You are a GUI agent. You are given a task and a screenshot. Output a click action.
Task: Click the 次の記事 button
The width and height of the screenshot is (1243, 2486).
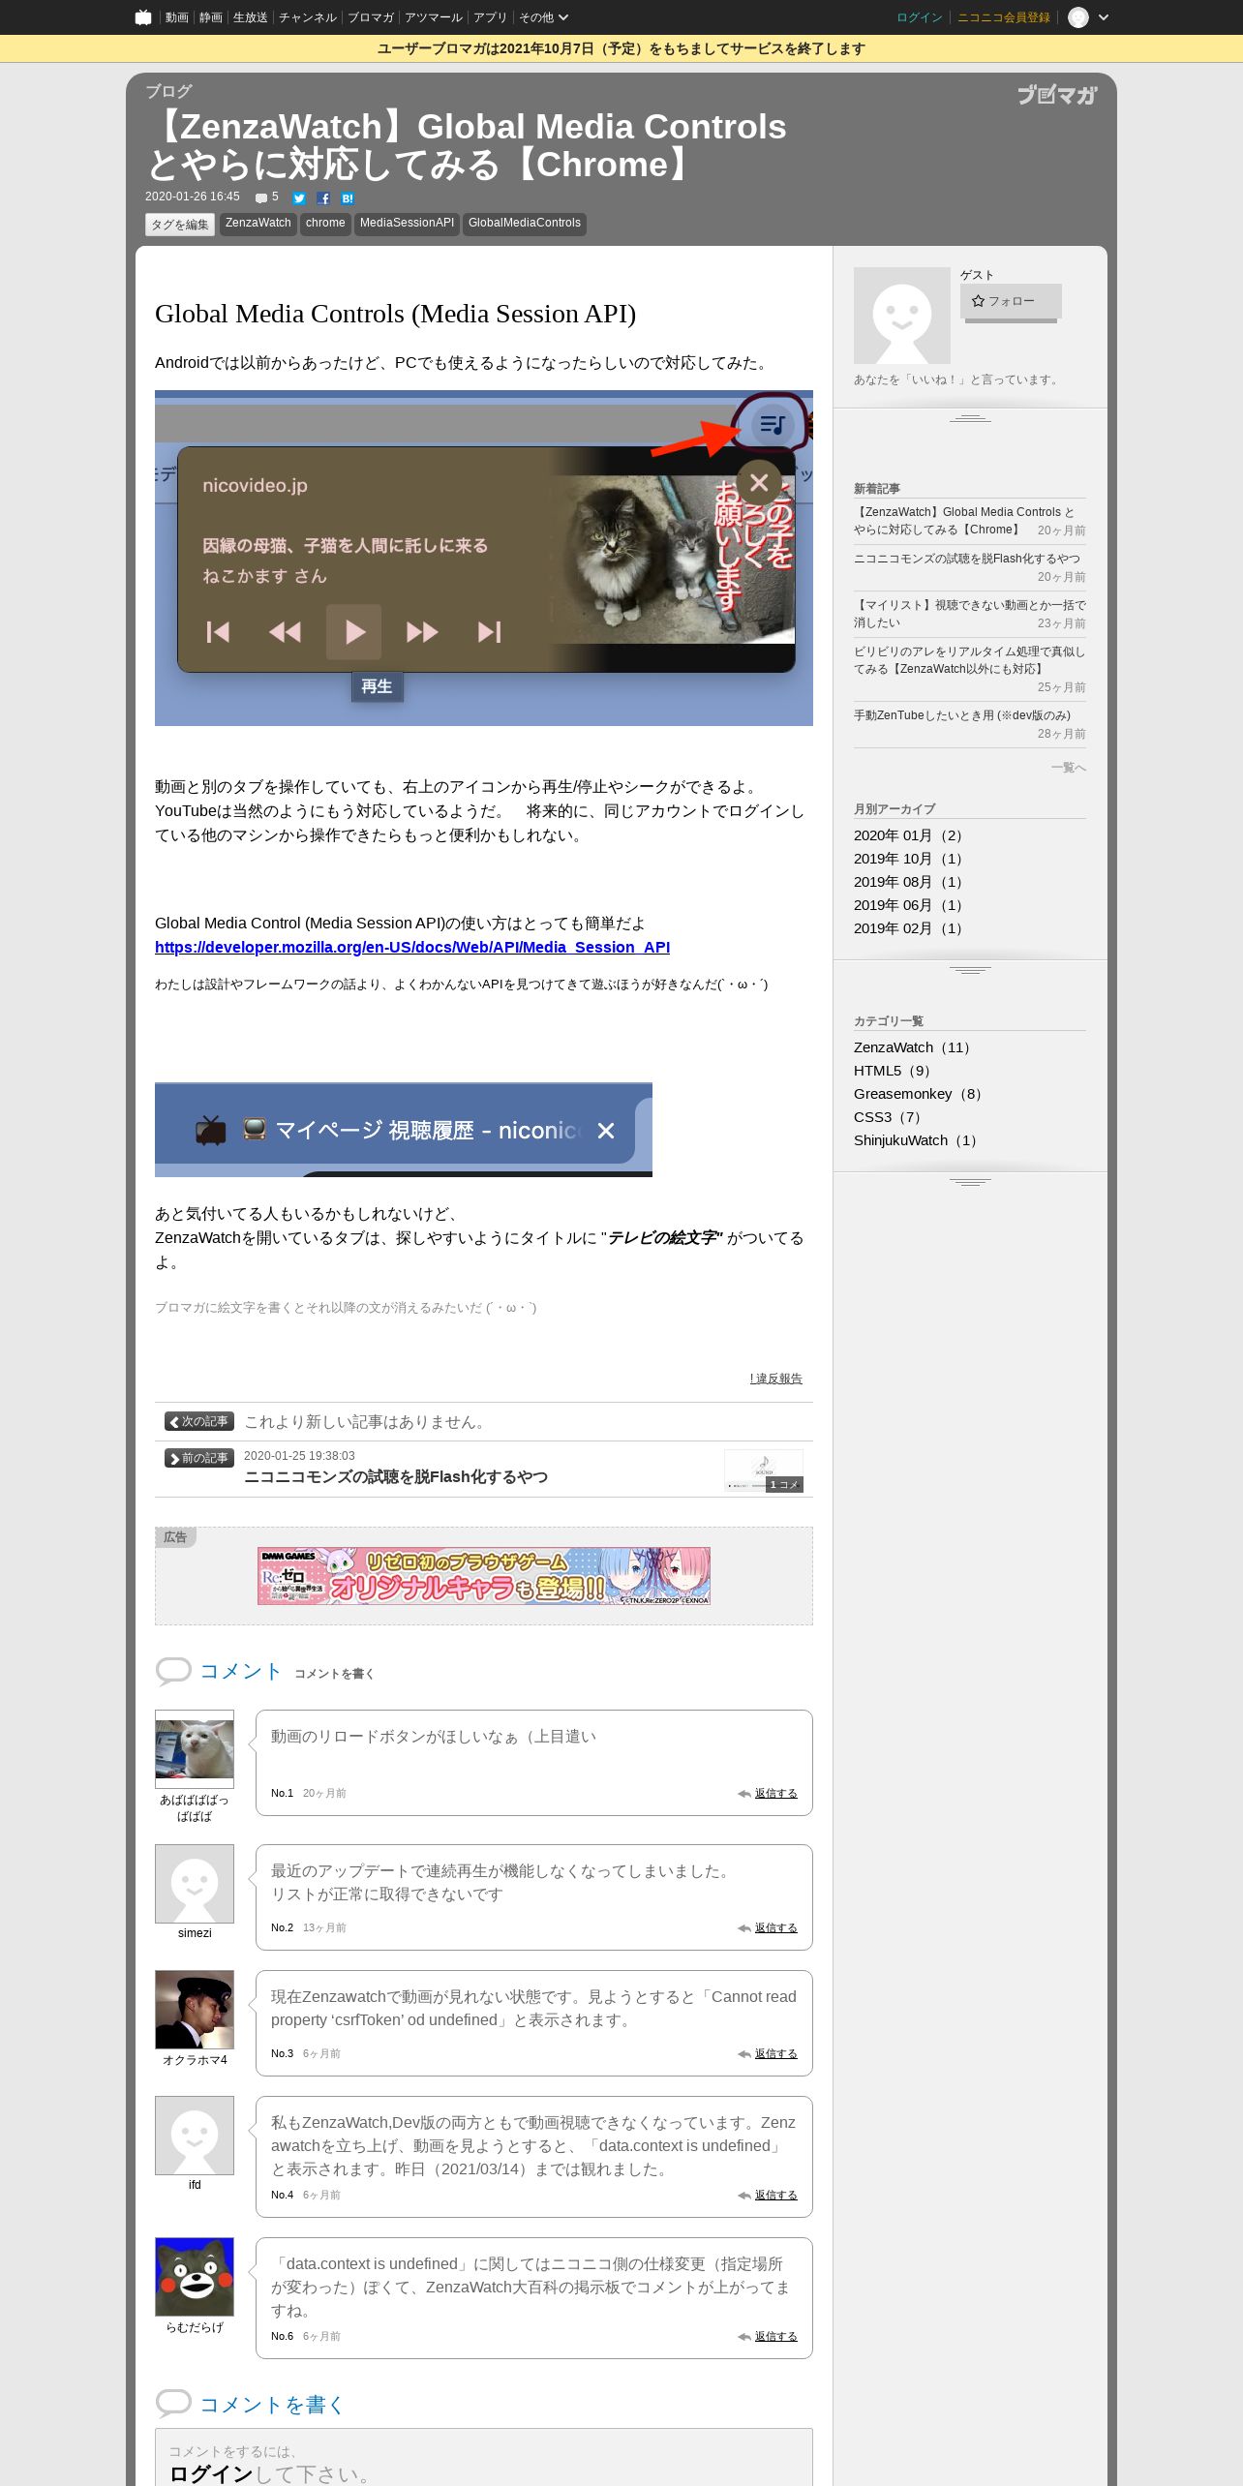(199, 1421)
